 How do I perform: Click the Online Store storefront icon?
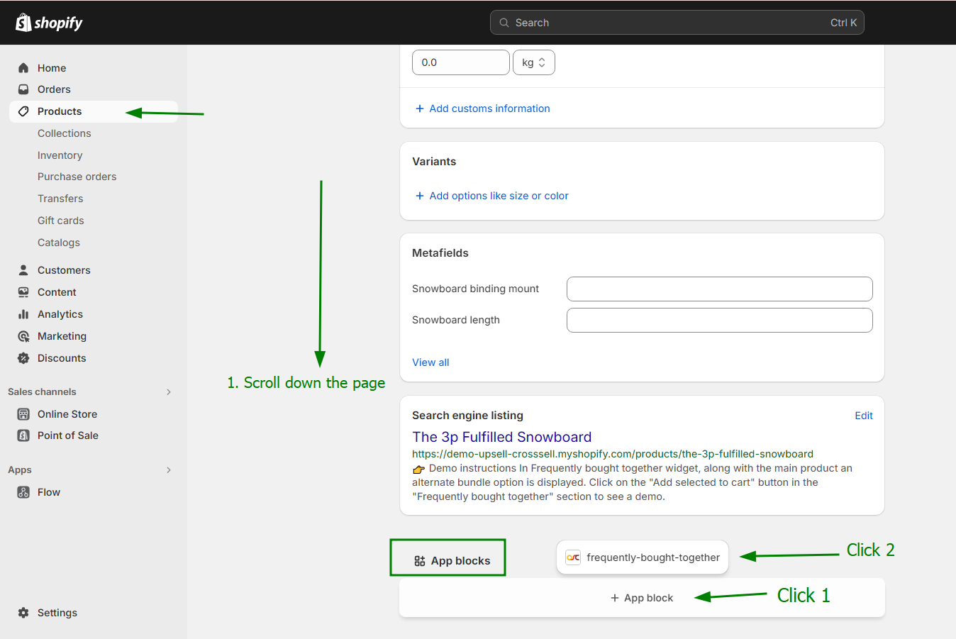point(23,414)
